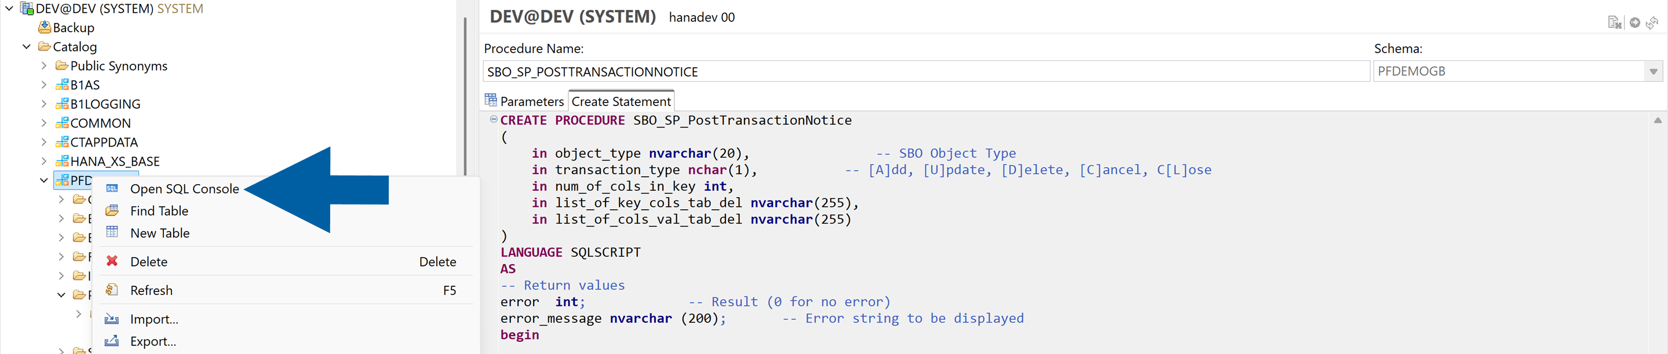Click the red Delete icon

(x=112, y=261)
